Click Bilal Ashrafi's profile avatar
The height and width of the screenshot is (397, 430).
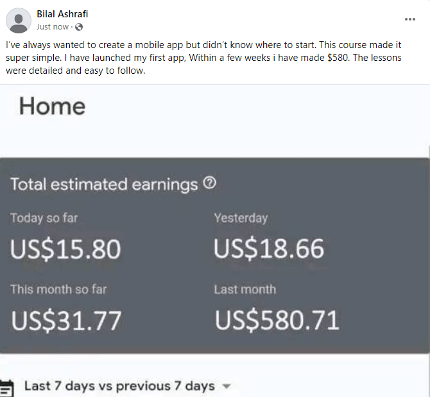tap(18, 21)
